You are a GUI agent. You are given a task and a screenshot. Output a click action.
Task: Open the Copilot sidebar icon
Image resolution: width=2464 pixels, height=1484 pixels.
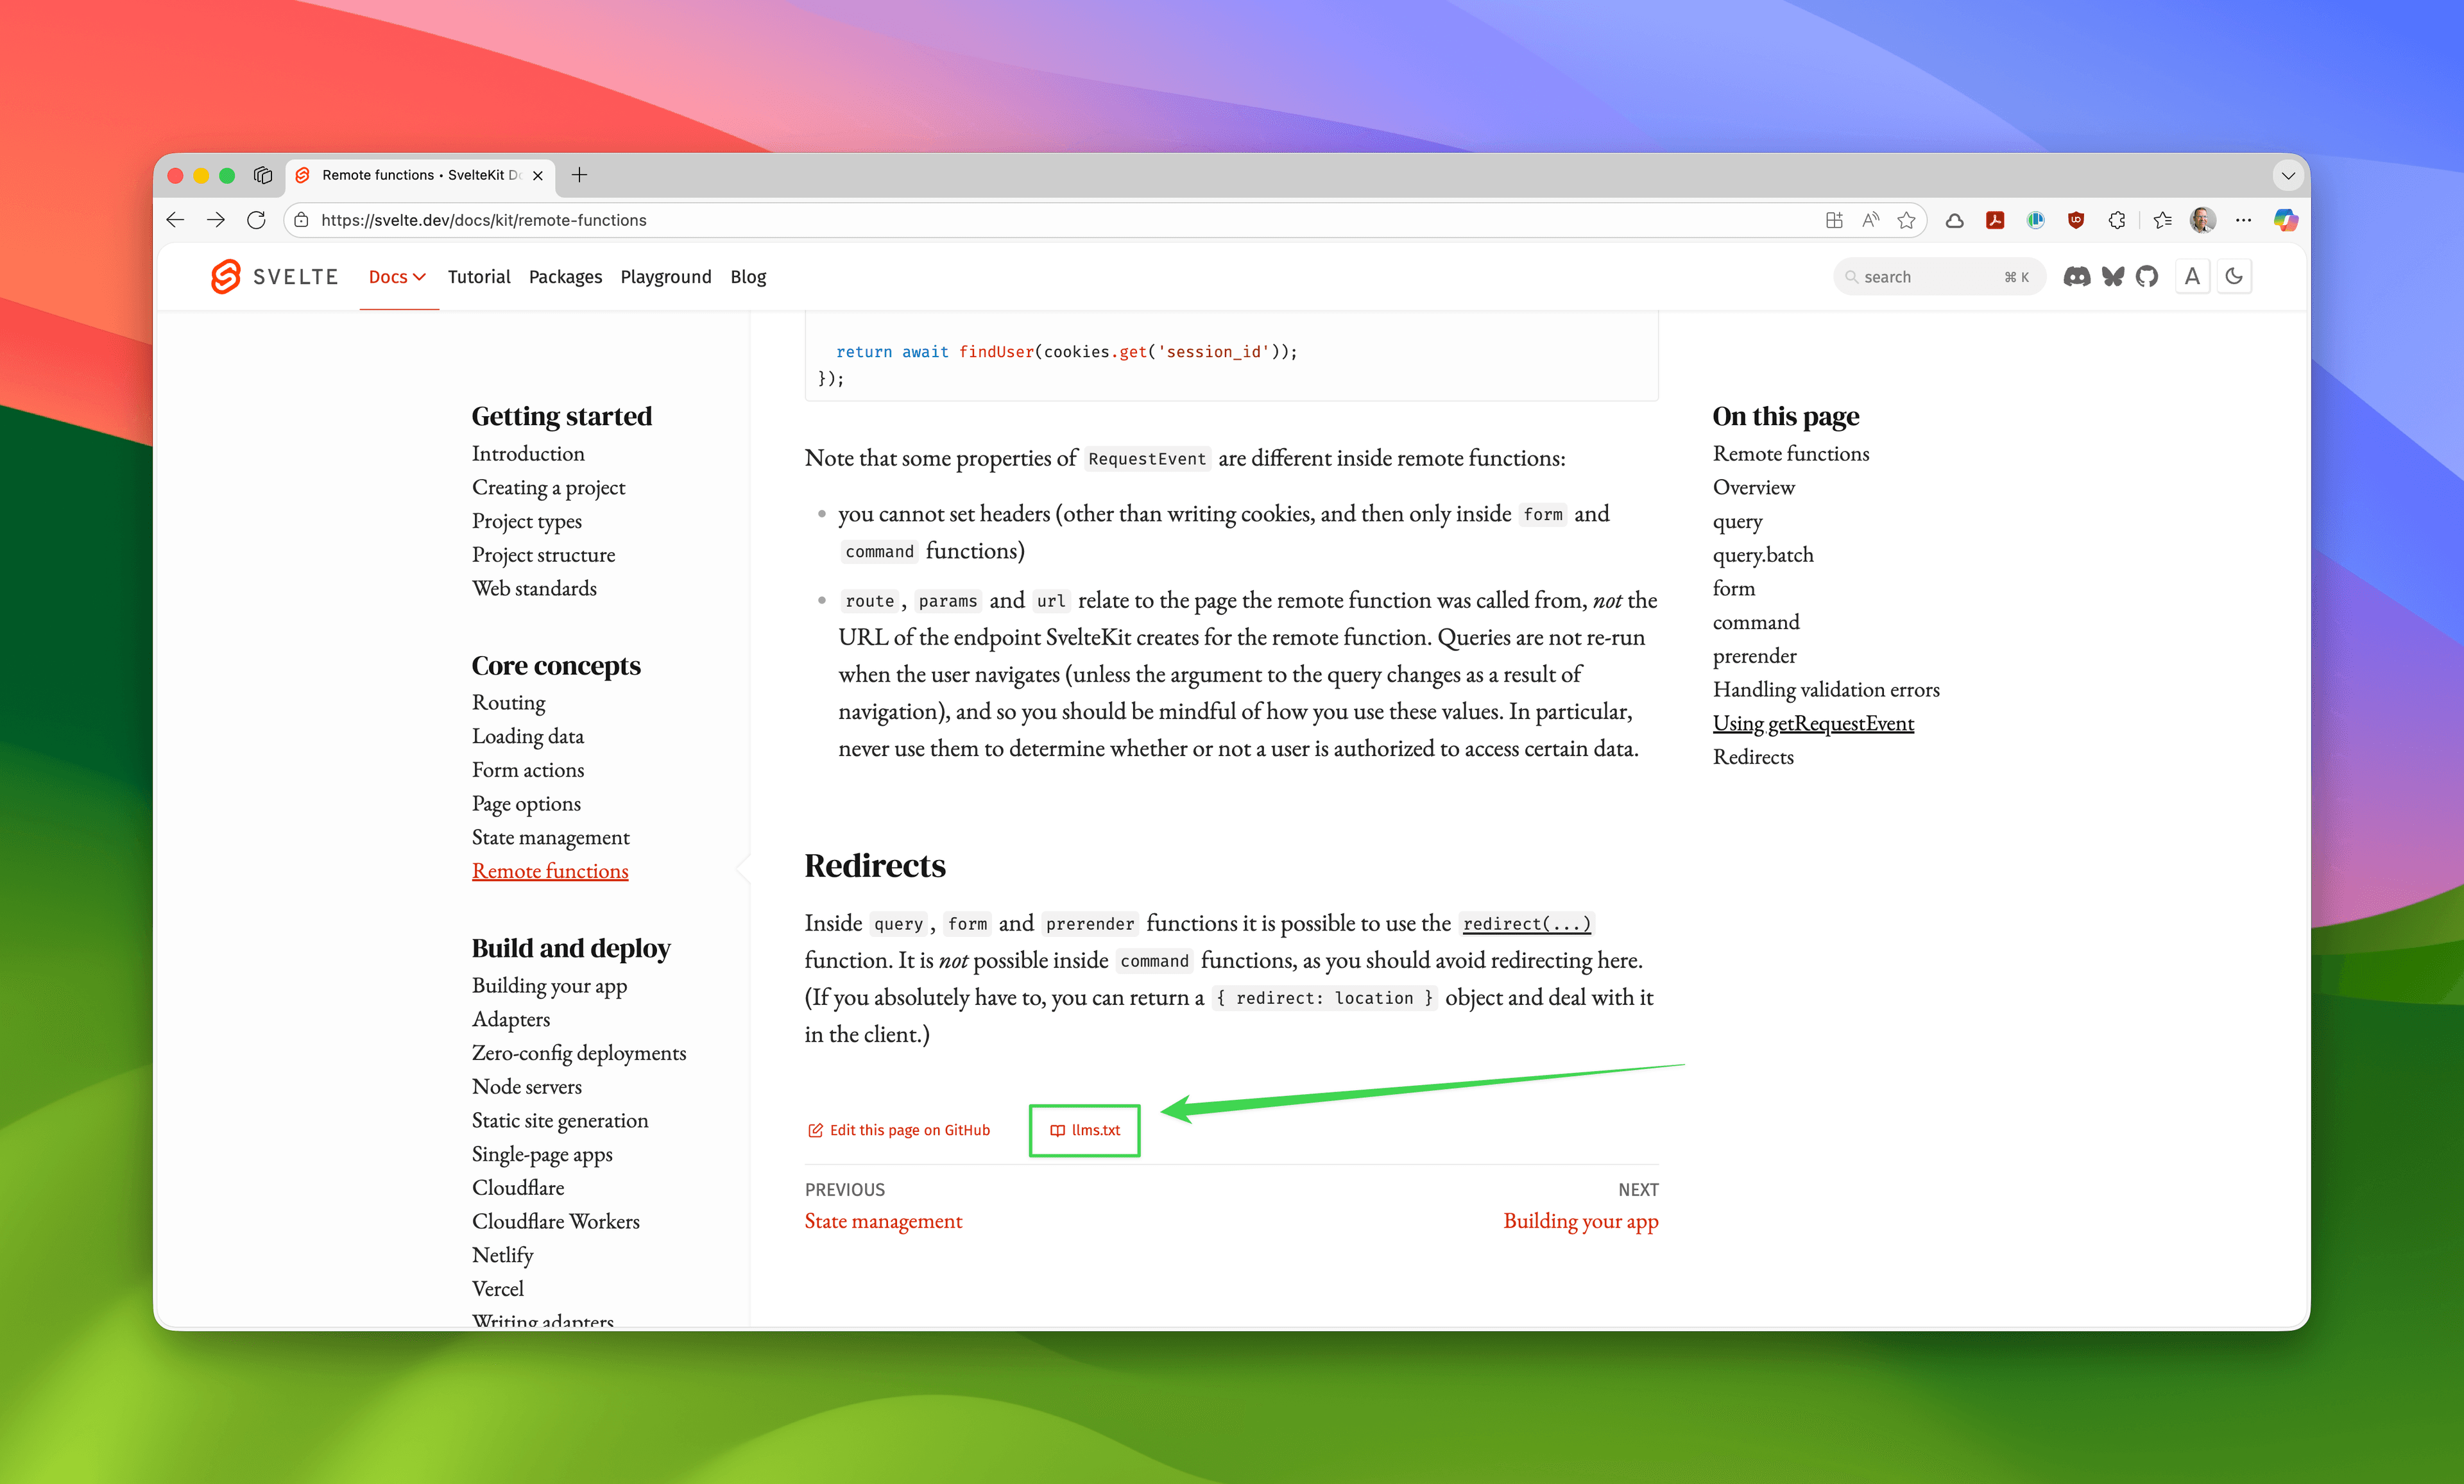click(2285, 220)
